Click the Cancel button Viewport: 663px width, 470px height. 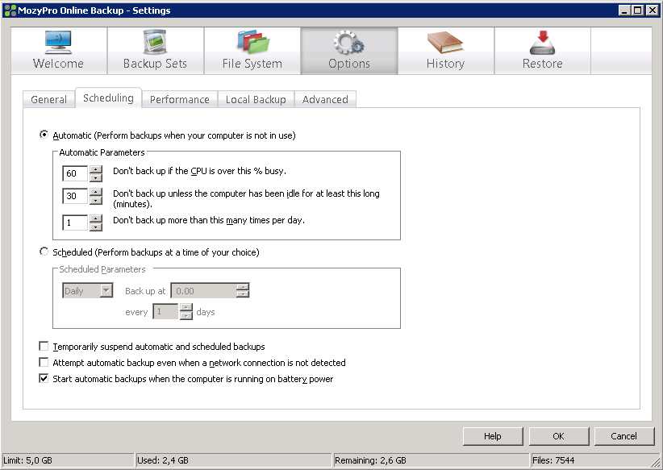tap(623, 436)
